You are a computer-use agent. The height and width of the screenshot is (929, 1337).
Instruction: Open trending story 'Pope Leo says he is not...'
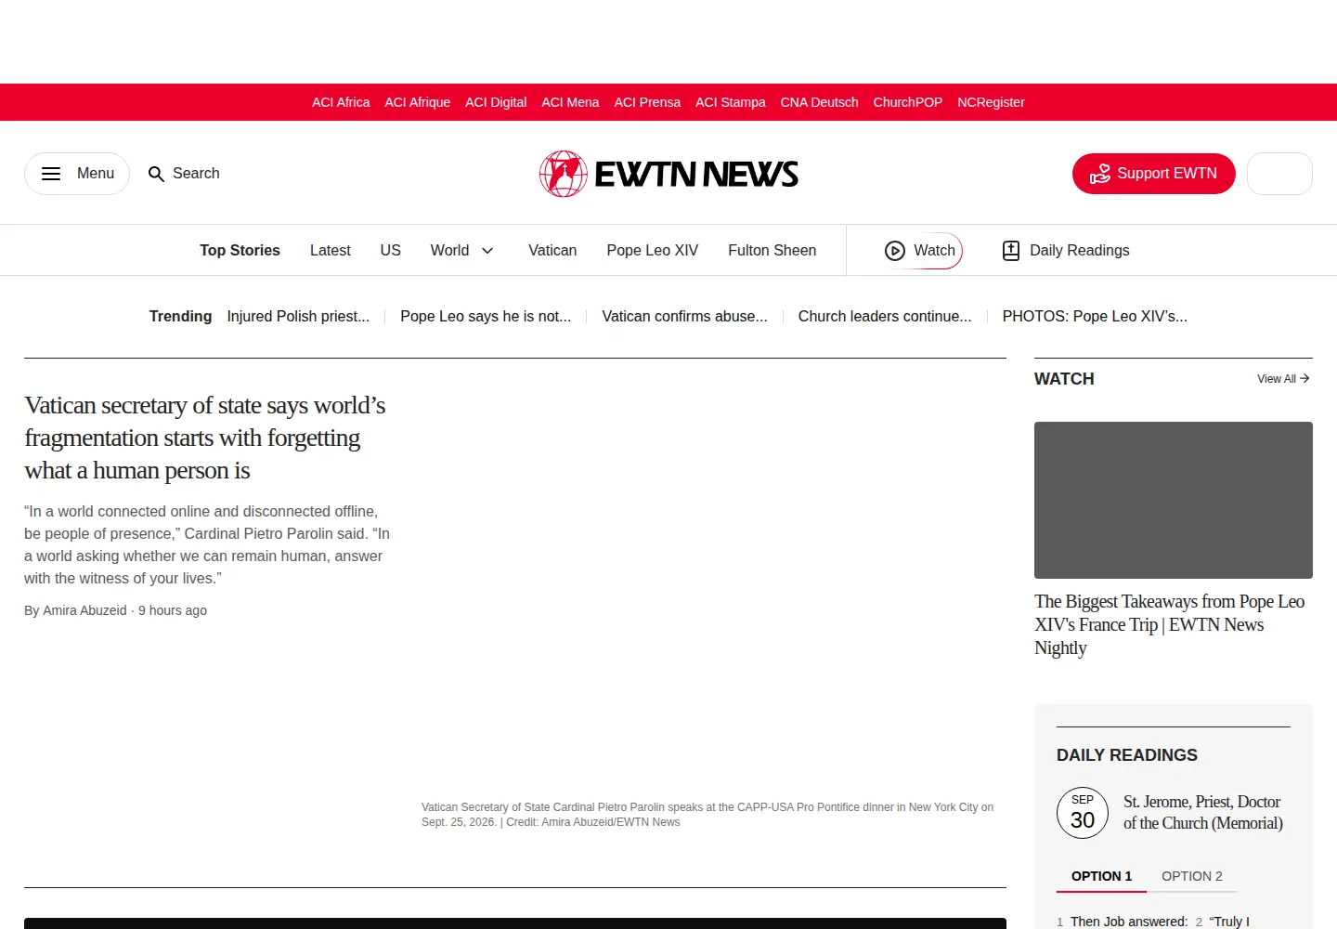pos(486,317)
